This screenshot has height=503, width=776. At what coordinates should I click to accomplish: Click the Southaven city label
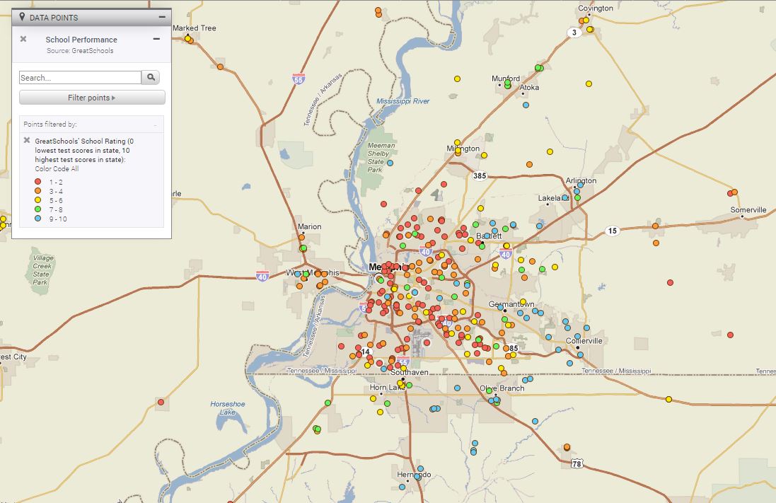[410, 372]
